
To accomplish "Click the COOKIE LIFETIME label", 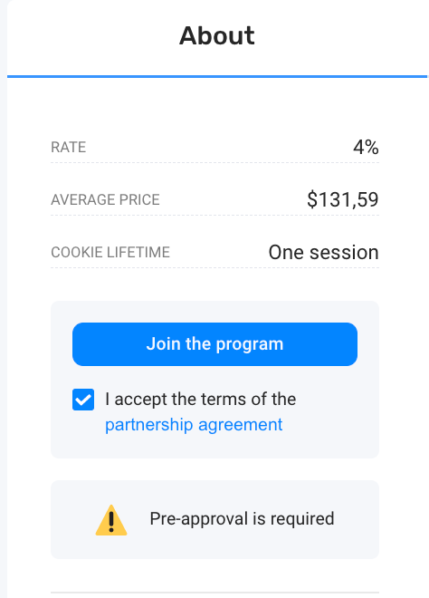I will point(110,253).
